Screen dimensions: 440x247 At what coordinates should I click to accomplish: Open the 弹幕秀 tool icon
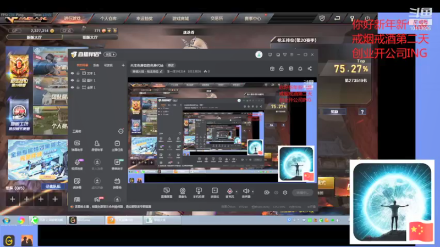coord(117,183)
